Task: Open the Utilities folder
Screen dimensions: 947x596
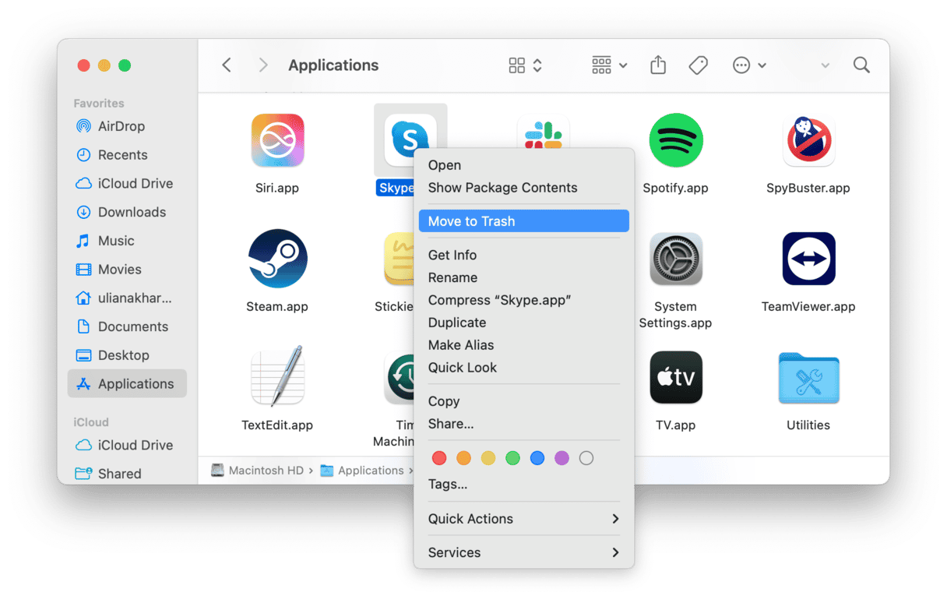Action: click(808, 379)
